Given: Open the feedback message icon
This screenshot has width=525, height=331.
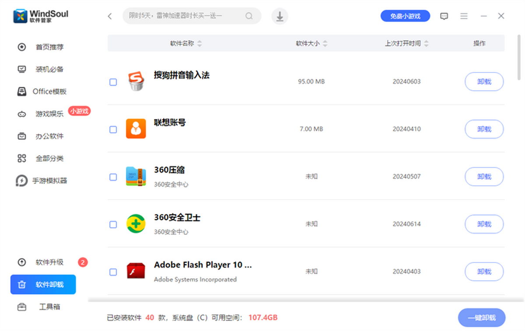Looking at the screenshot, I should (x=444, y=16).
